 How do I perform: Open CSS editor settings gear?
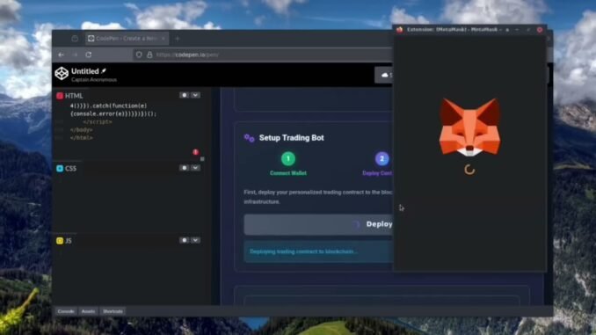(x=185, y=168)
